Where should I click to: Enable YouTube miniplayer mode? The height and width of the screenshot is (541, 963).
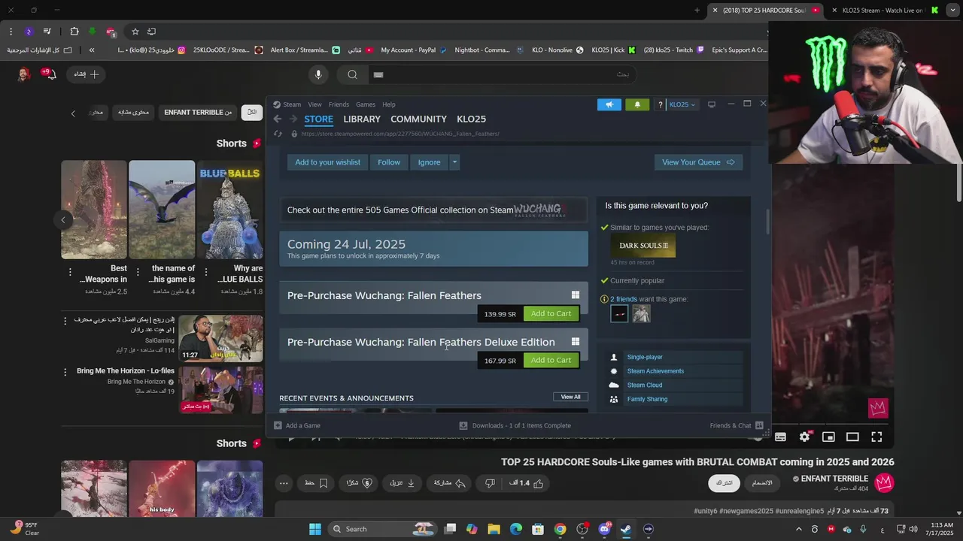point(828,437)
